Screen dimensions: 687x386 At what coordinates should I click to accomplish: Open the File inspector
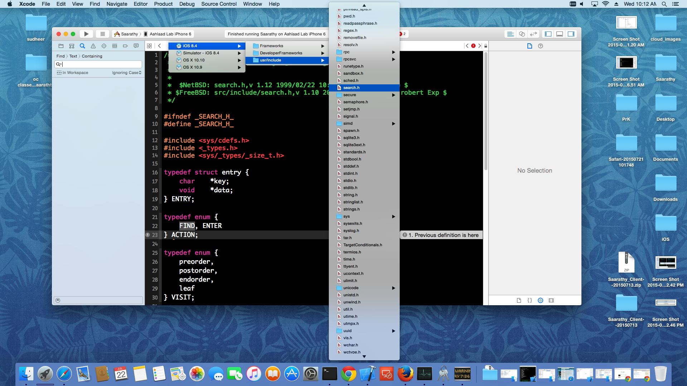[530, 46]
